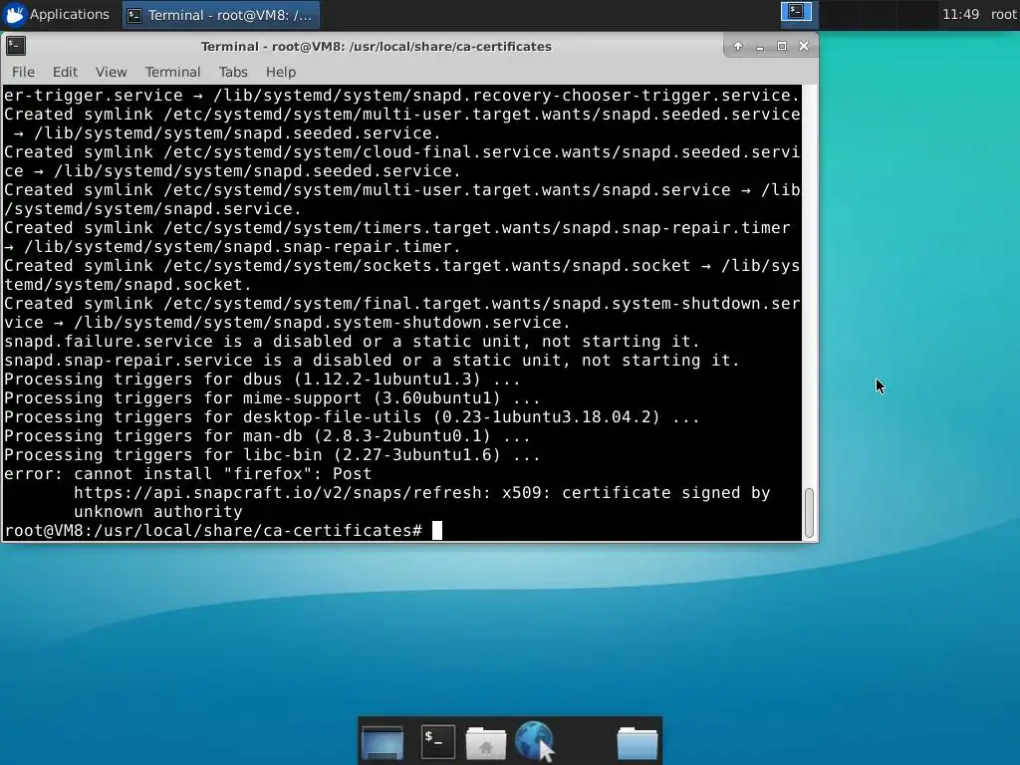Click the 'error: cannot install "firefox"' line
The image size is (1020, 765).
tap(188, 474)
